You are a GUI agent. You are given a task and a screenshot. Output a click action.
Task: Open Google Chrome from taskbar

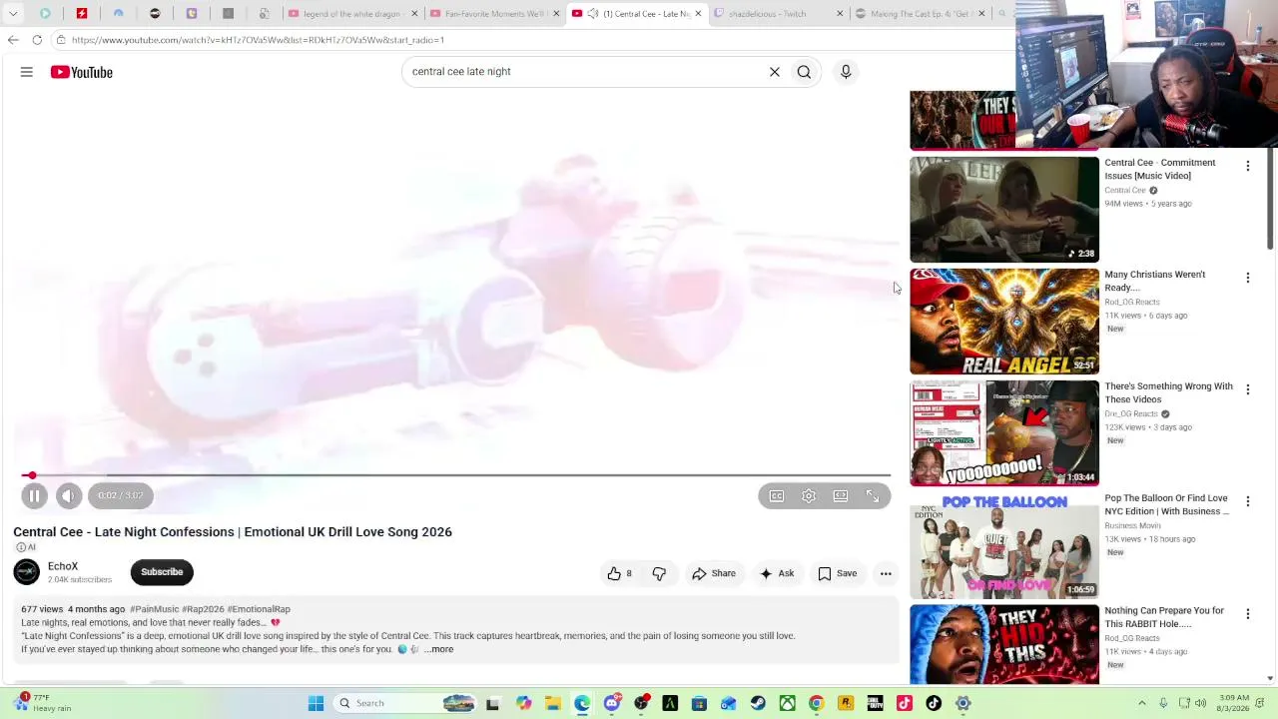pos(816,703)
